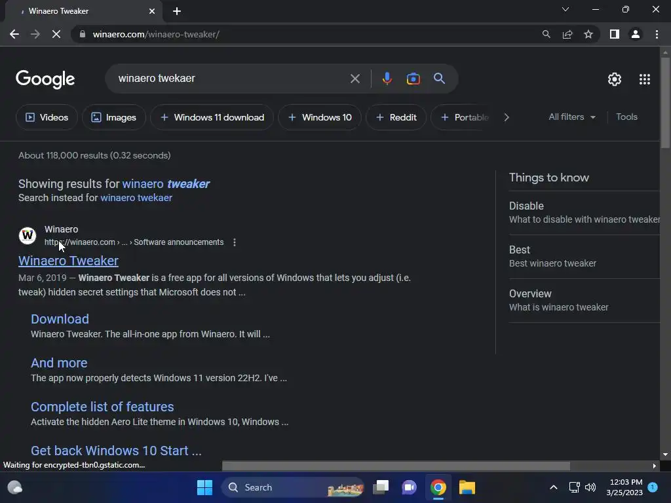Open Google apps grid
671x503 pixels.
(645, 79)
